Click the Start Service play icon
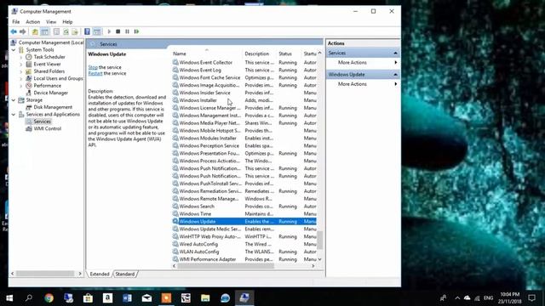Viewport: 545px width, 306px height. (x=109, y=31)
